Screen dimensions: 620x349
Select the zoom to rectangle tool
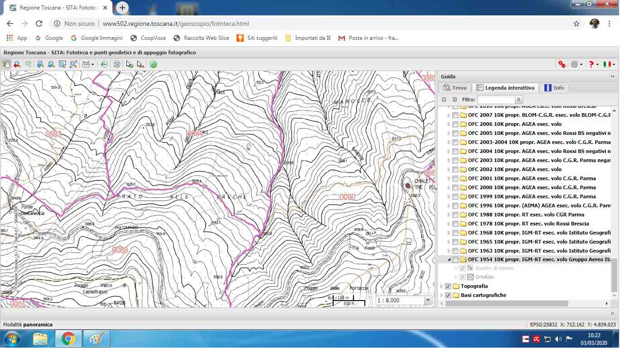pos(62,64)
